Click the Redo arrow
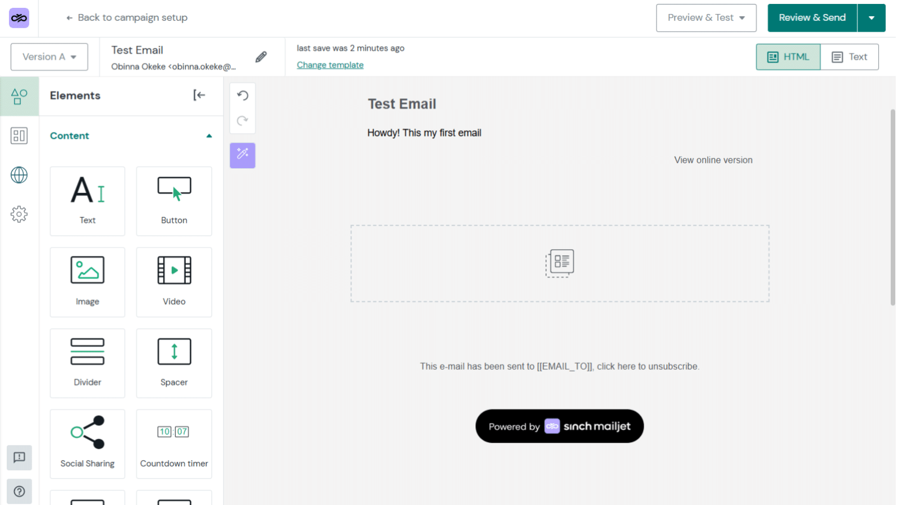The image size is (898, 505). 242,121
